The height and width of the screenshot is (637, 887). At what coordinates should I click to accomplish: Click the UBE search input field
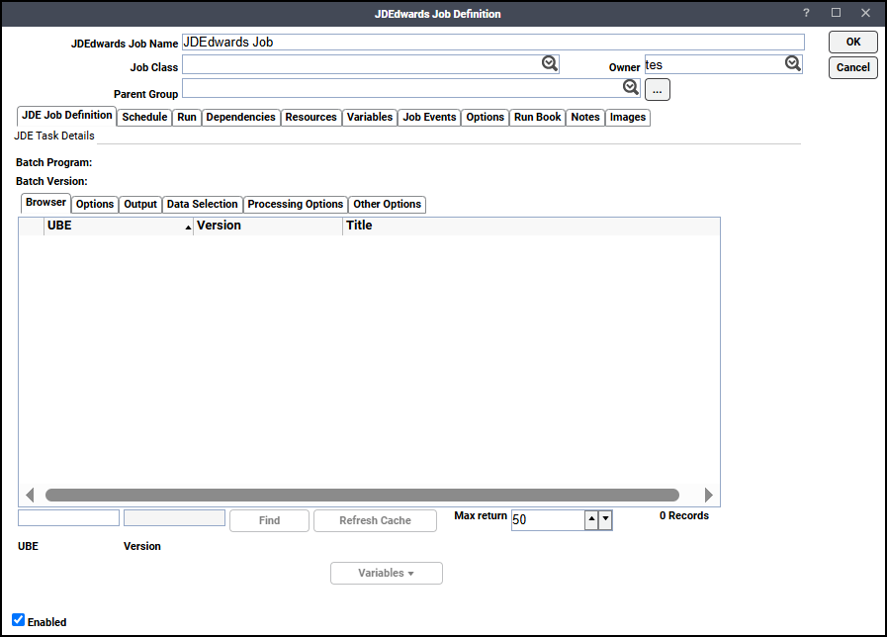pos(68,517)
